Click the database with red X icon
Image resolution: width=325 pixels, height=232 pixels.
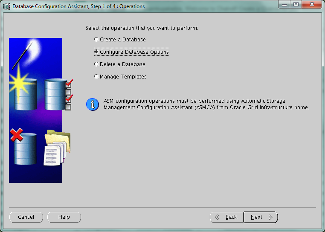coord(23,146)
